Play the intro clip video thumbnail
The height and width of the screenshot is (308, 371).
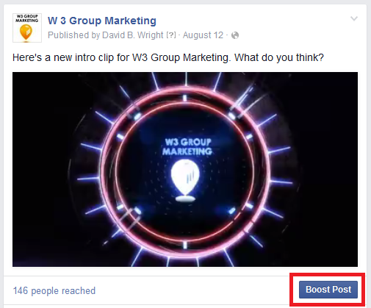click(185, 169)
